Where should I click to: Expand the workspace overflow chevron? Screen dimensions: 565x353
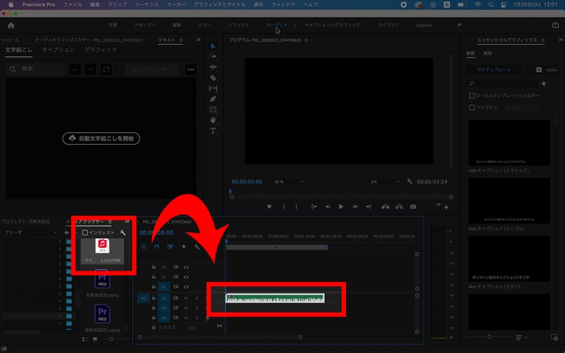459,25
